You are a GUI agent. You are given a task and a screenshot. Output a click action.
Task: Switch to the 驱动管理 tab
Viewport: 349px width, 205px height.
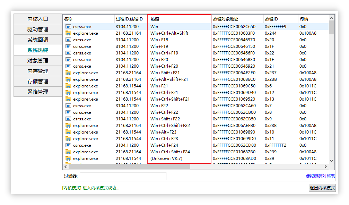coord(38,29)
